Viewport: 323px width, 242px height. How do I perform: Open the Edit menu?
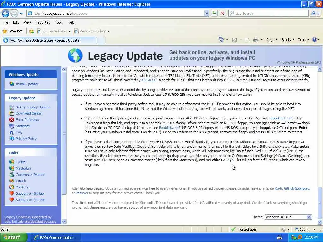click(x=16, y=22)
